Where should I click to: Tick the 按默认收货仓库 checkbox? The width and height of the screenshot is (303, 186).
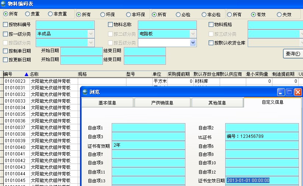(211, 43)
